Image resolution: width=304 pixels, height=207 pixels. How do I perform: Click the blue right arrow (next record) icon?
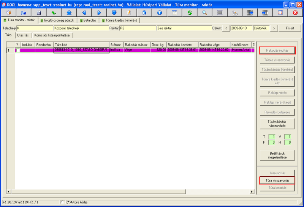coord(99,13)
